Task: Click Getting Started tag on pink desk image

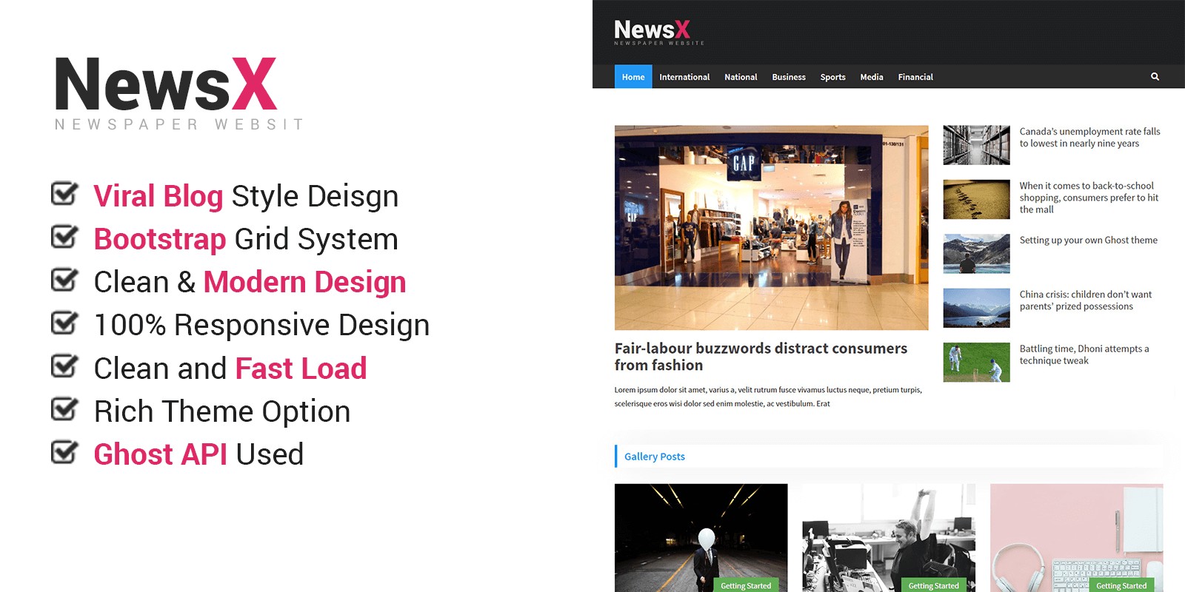Action: point(1121,585)
